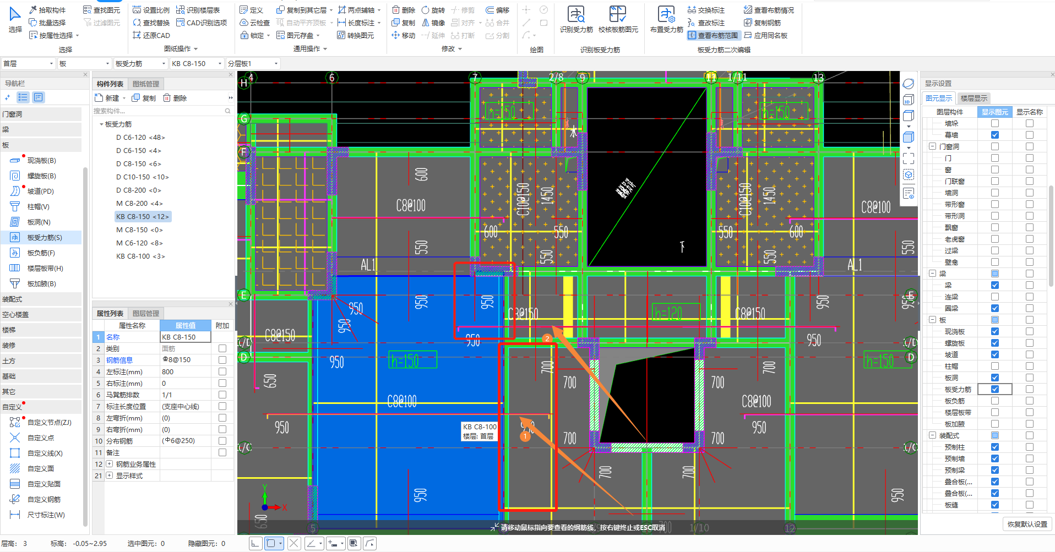
Task: Toggle 预制柱 显示图元 checkbox
Action: 994,447
